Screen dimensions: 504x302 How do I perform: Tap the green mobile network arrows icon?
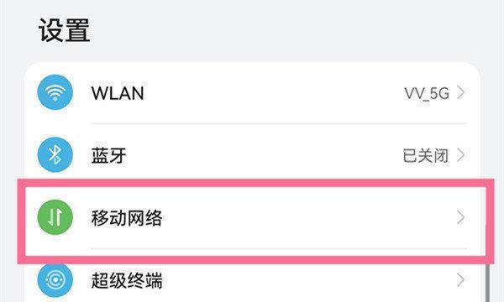(55, 217)
